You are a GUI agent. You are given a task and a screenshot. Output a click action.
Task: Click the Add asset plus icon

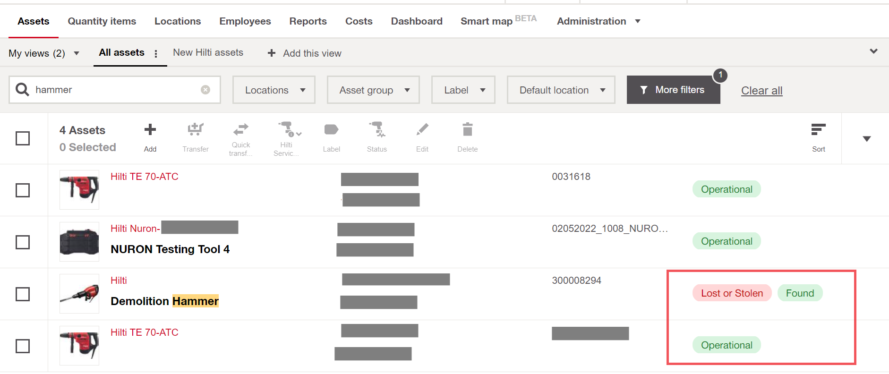tap(150, 129)
